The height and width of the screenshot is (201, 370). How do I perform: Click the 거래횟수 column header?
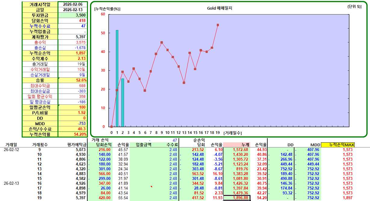[x=40, y=145]
